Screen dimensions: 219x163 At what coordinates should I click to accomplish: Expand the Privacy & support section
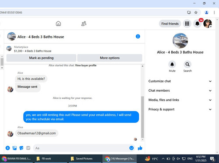coord(180,109)
